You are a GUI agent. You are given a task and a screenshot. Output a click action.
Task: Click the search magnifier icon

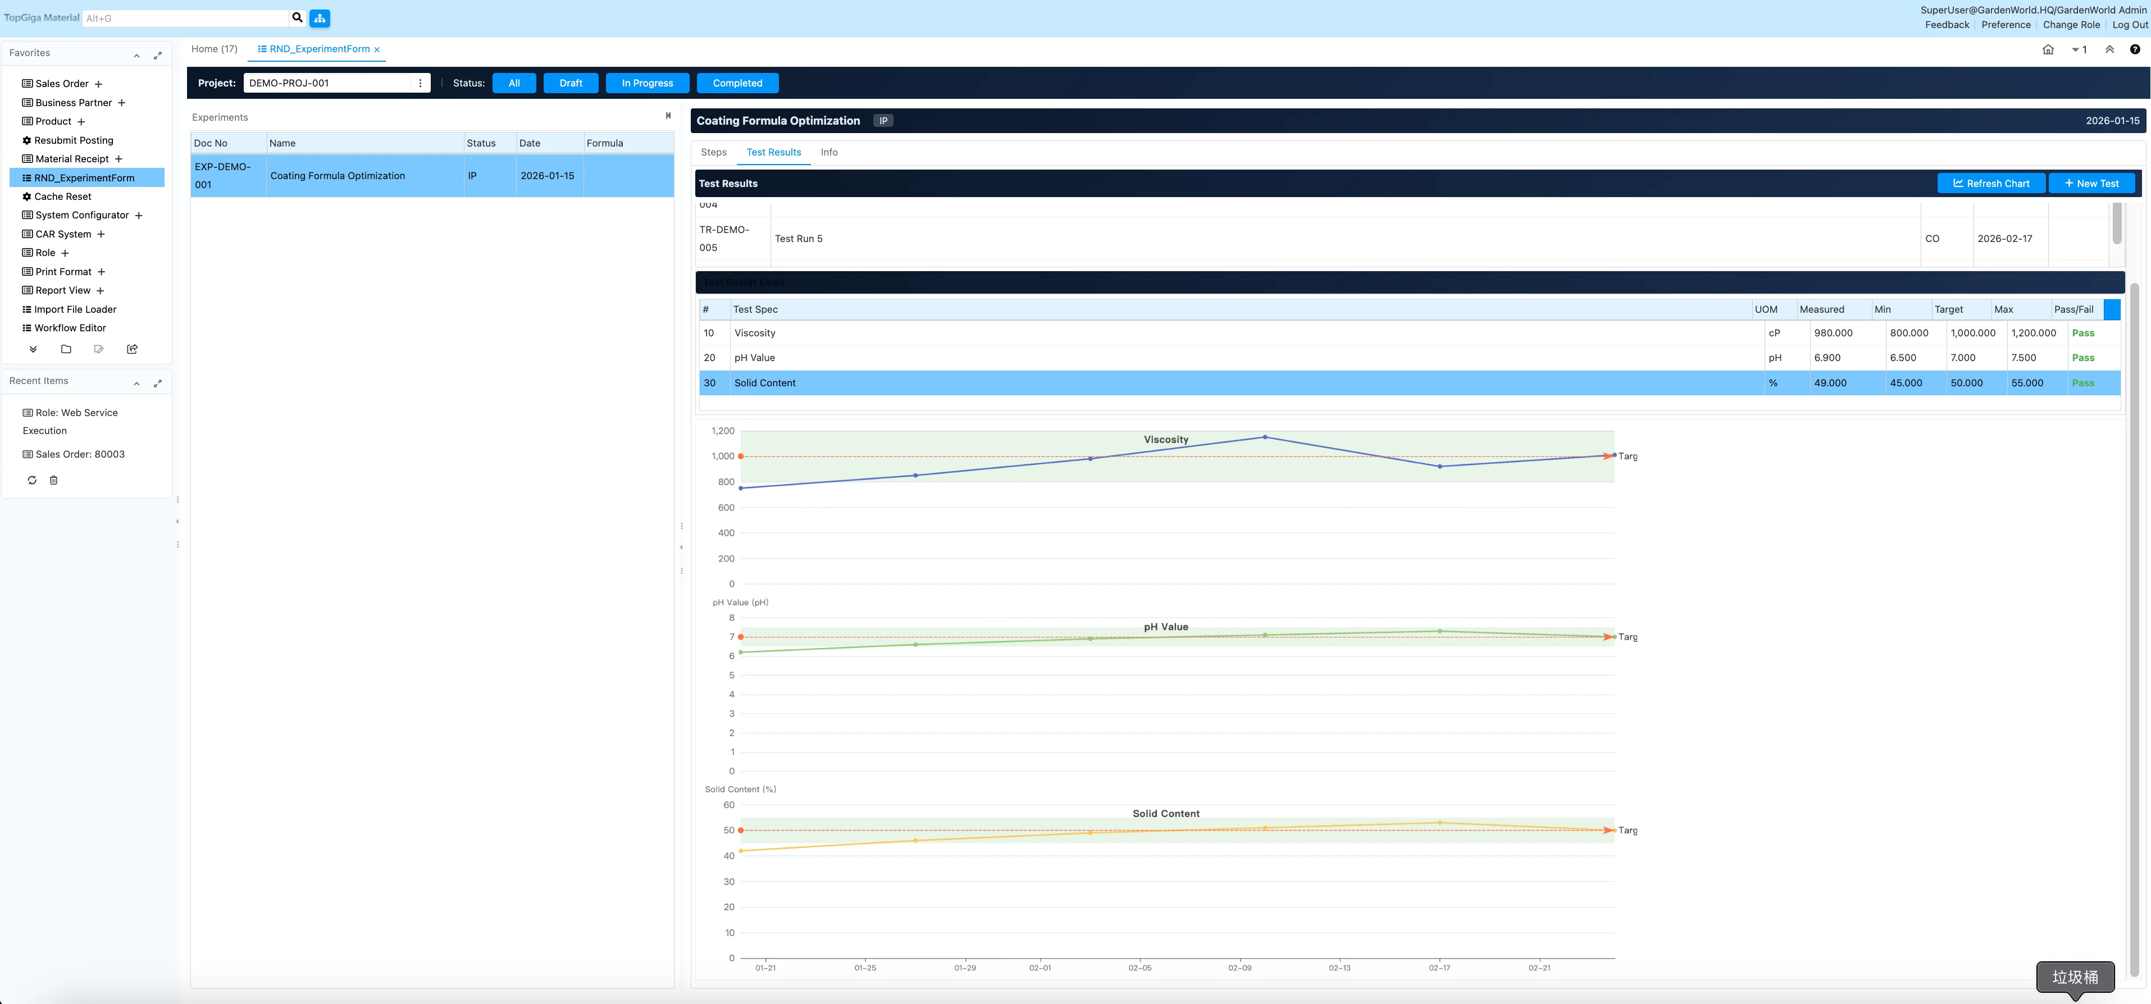point(297,17)
